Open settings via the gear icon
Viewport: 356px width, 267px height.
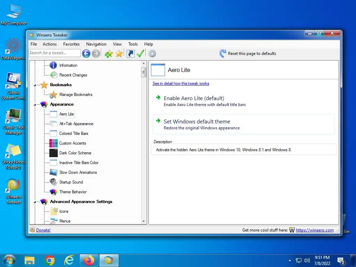[152, 54]
